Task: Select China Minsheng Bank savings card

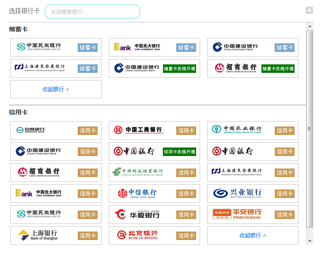Action: (x=56, y=47)
